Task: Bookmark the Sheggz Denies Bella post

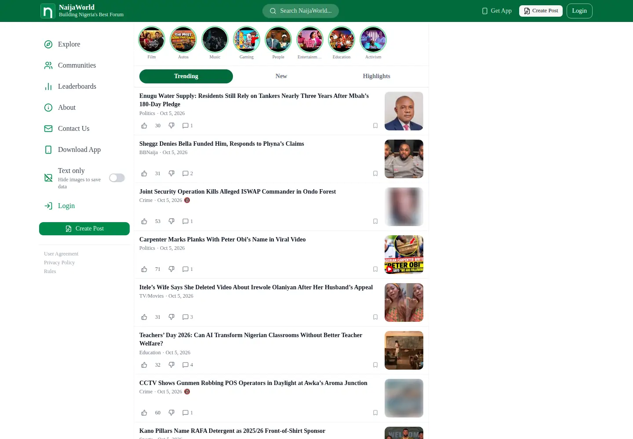Action: (x=375, y=173)
